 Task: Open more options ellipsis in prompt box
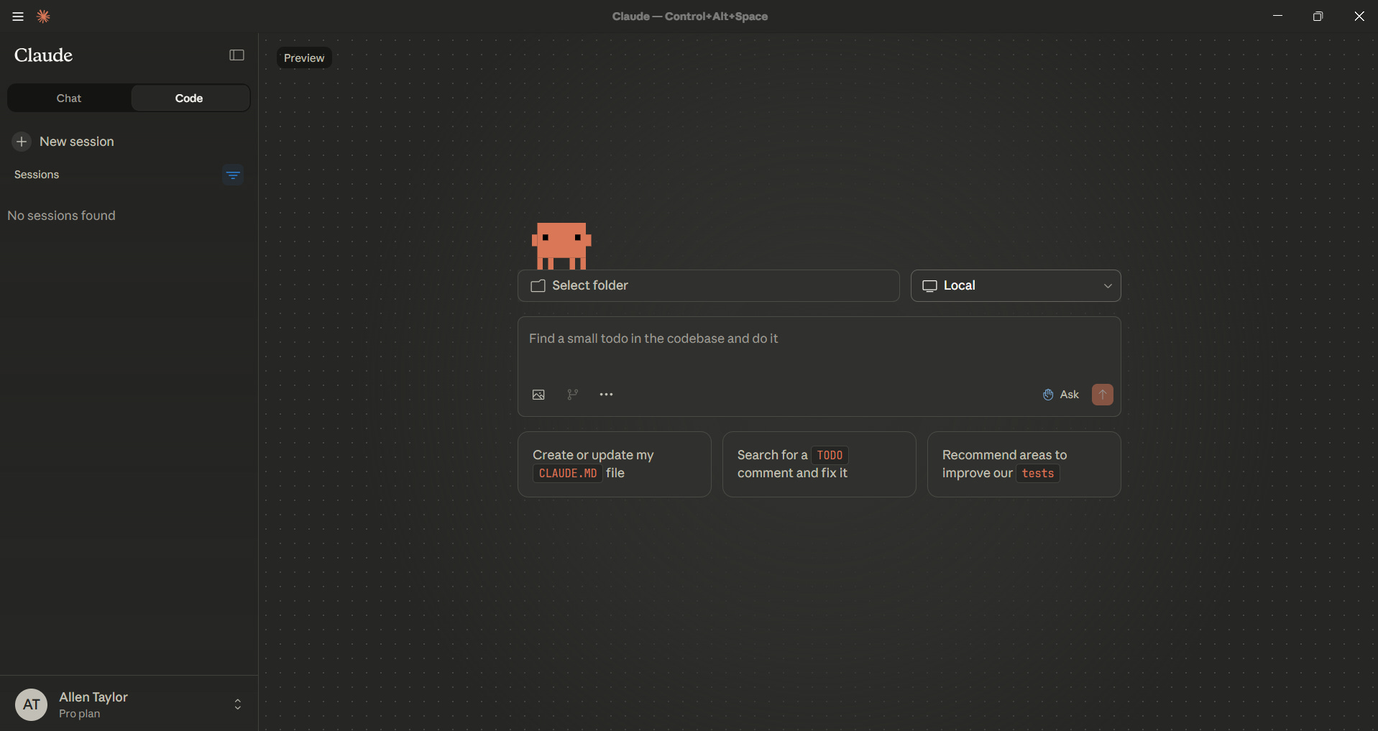coord(606,395)
